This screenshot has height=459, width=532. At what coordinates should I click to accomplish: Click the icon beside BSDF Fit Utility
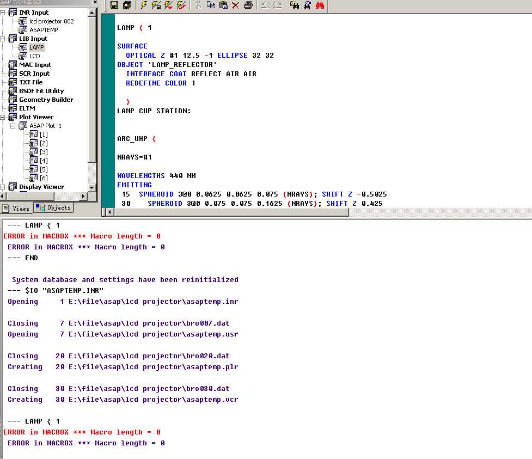(x=13, y=91)
